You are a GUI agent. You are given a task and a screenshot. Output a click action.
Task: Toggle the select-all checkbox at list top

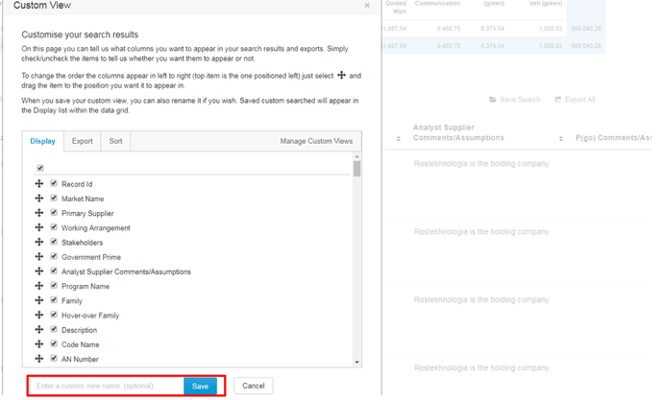coord(40,168)
